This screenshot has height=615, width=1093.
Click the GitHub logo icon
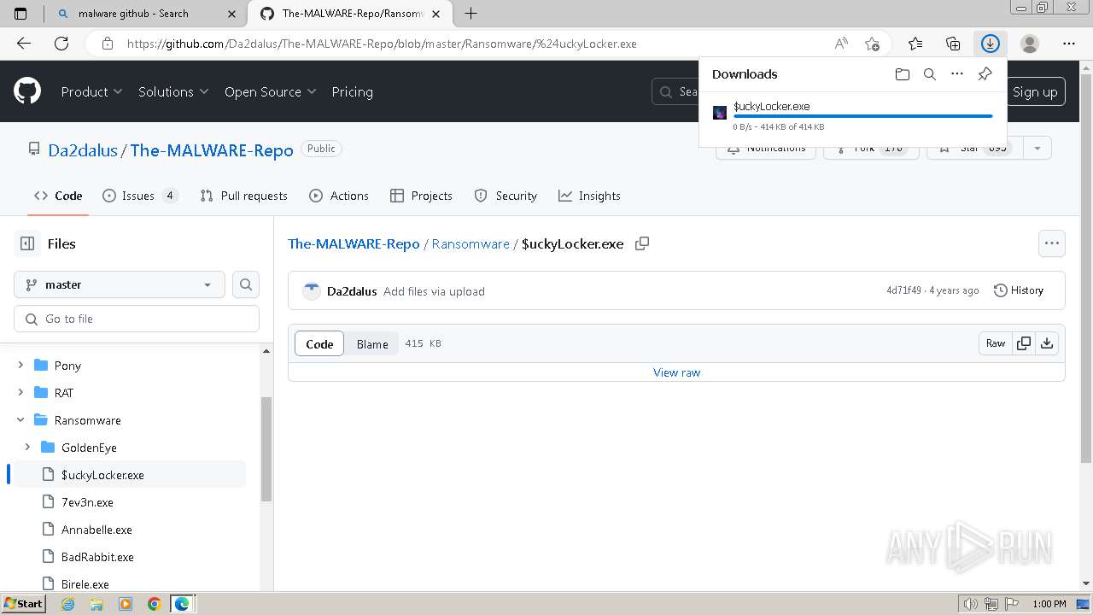coord(27,91)
